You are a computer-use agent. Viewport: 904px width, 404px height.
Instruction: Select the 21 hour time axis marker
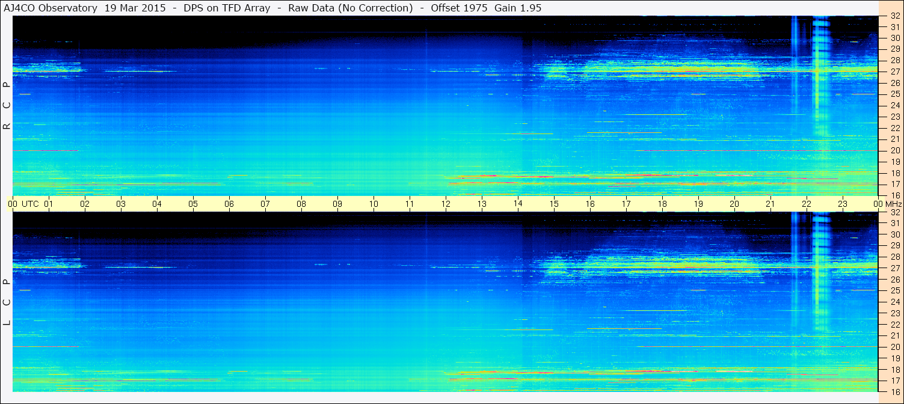tap(770, 204)
